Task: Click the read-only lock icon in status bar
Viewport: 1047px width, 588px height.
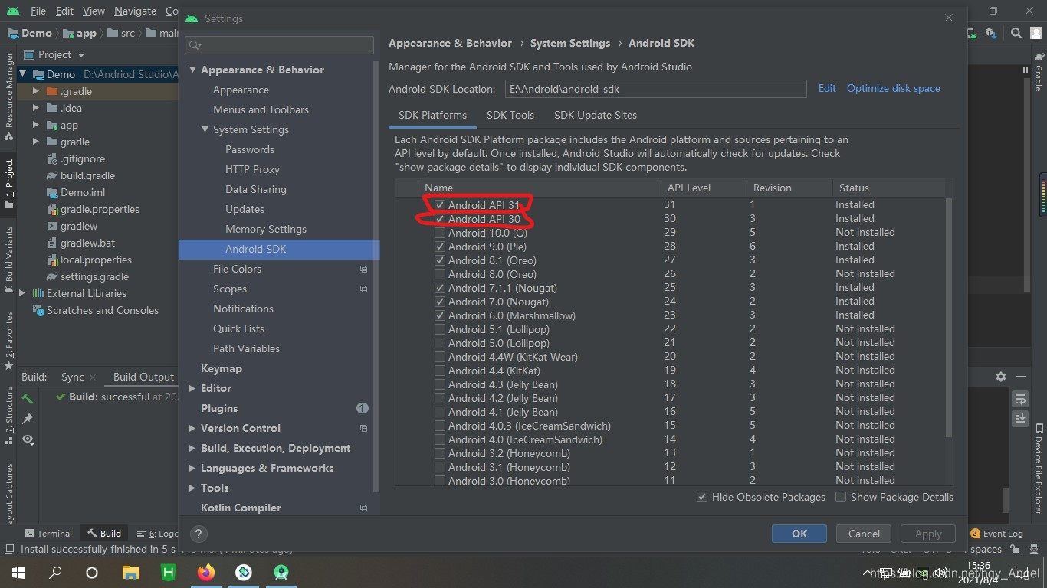Action: click(x=1015, y=550)
